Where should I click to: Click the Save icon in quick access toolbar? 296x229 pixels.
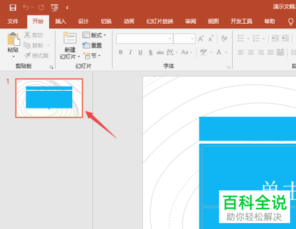pos(13,8)
